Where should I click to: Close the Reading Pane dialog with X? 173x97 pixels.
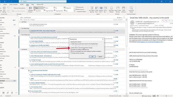tap(103, 39)
